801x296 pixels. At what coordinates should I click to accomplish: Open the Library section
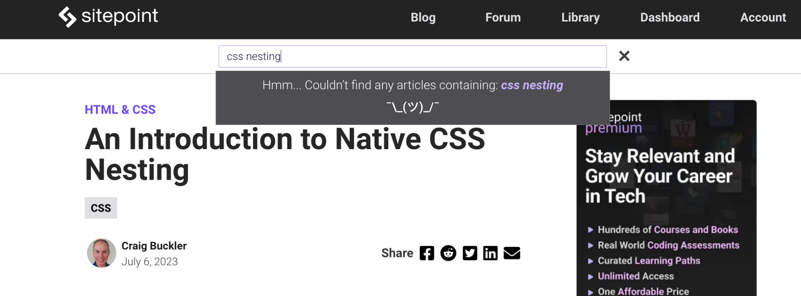tap(580, 18)
